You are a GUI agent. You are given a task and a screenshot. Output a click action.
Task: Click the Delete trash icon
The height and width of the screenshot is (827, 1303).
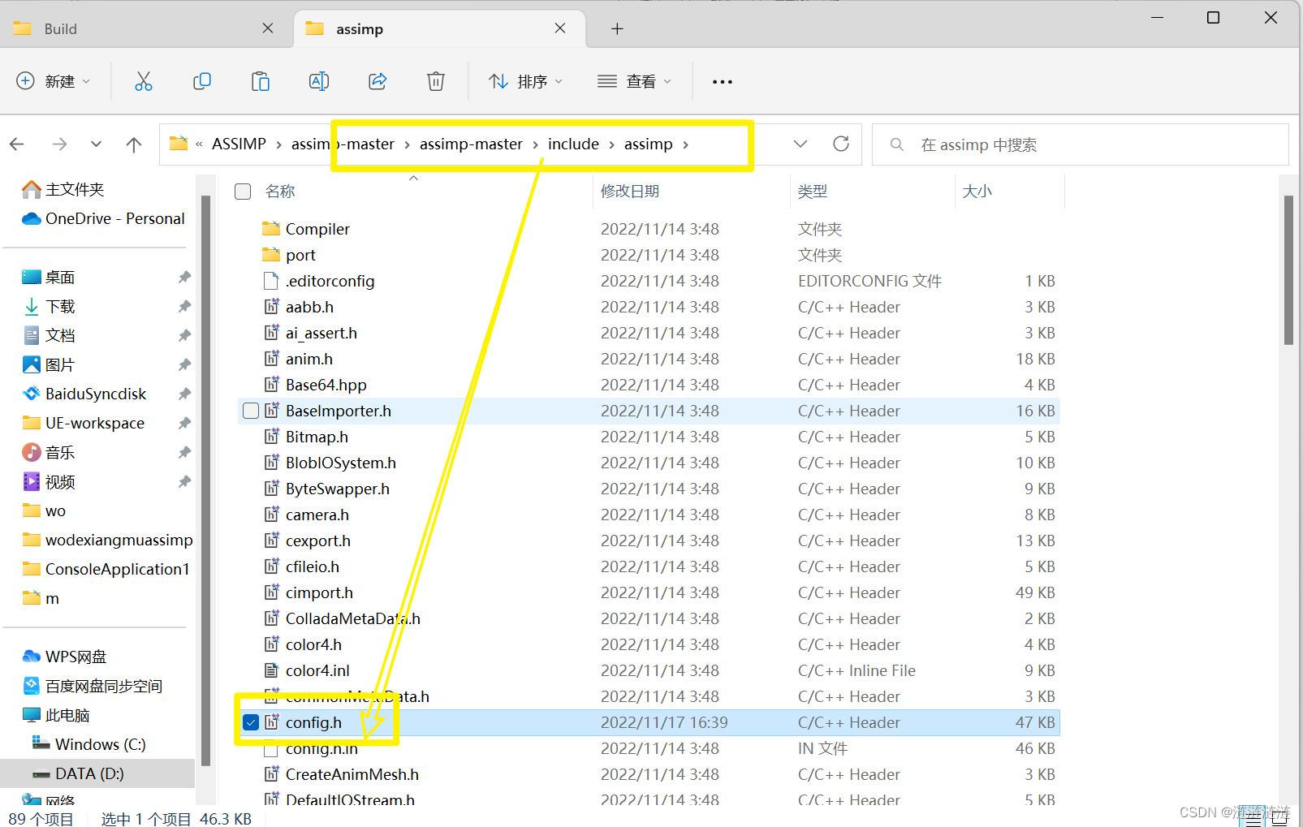click(436, 81)
